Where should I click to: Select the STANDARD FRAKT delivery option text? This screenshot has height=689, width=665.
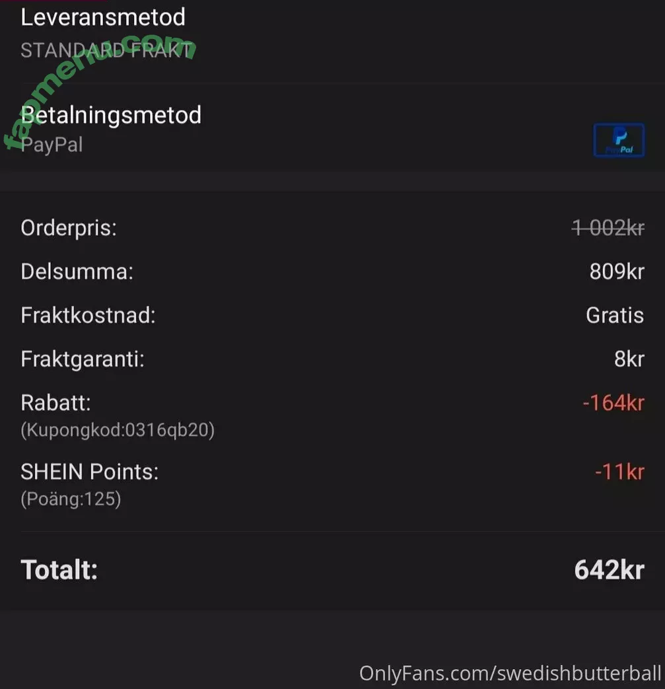107,50
